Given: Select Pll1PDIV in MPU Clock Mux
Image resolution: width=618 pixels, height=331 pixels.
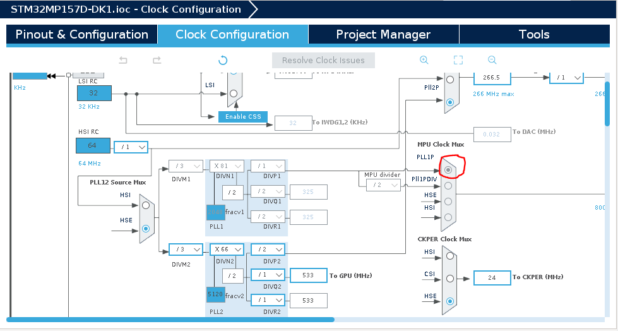Looking at the screenshot, I should pos(448,186).
